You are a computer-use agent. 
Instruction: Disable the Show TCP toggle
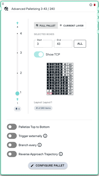(39, 54)
